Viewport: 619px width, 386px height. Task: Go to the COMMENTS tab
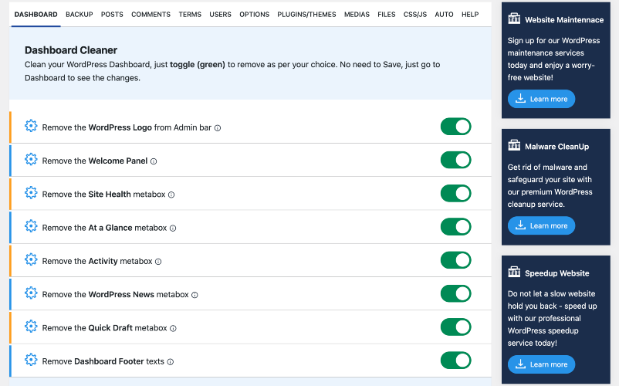click(151, 15)
